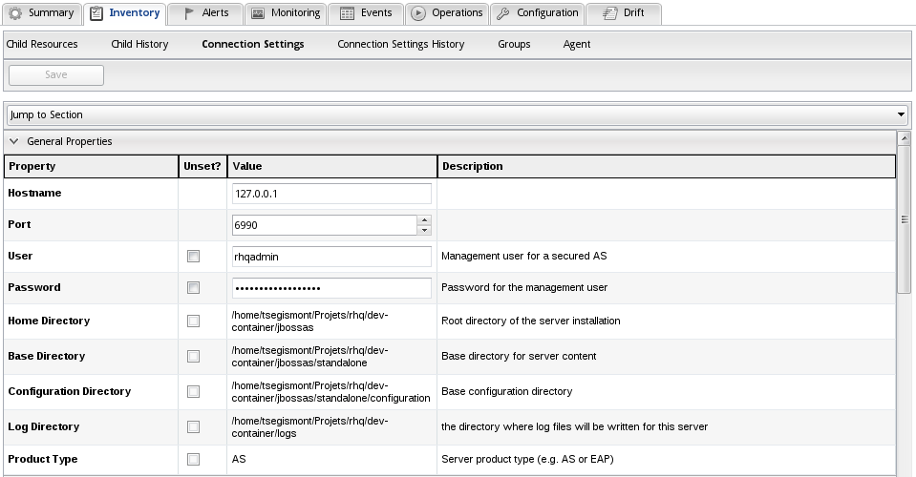Toggle the Unset checkbox for Product Type
Viewport: 916px width, 477px height.
tap(193, 460)
